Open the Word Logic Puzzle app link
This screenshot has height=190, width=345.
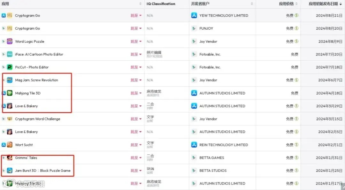pos(29,41)
